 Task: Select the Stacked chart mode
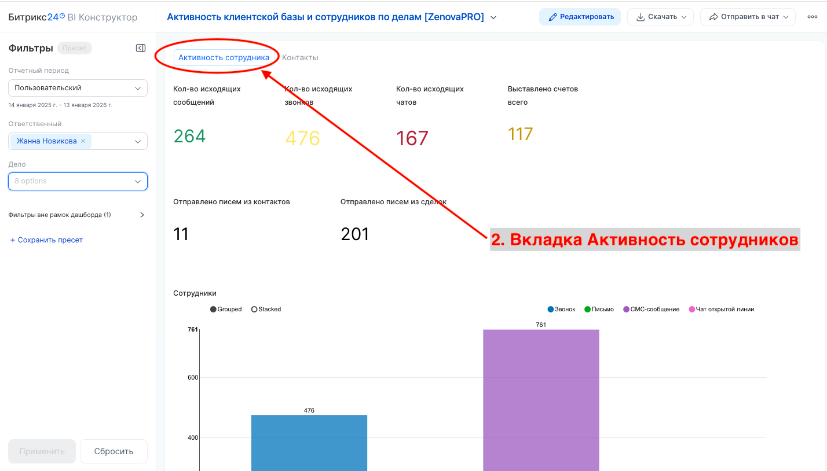point(266,309)
